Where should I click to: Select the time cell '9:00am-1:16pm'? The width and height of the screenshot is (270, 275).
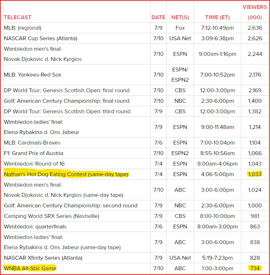click(217, 54)
